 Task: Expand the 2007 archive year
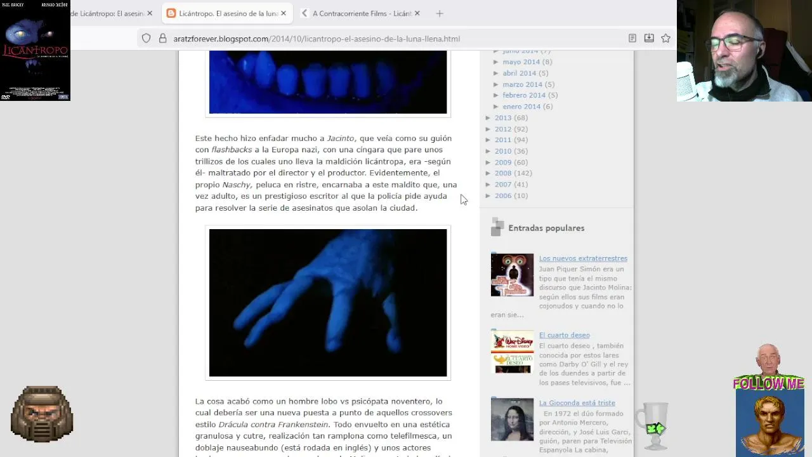[x=488, y=185]
